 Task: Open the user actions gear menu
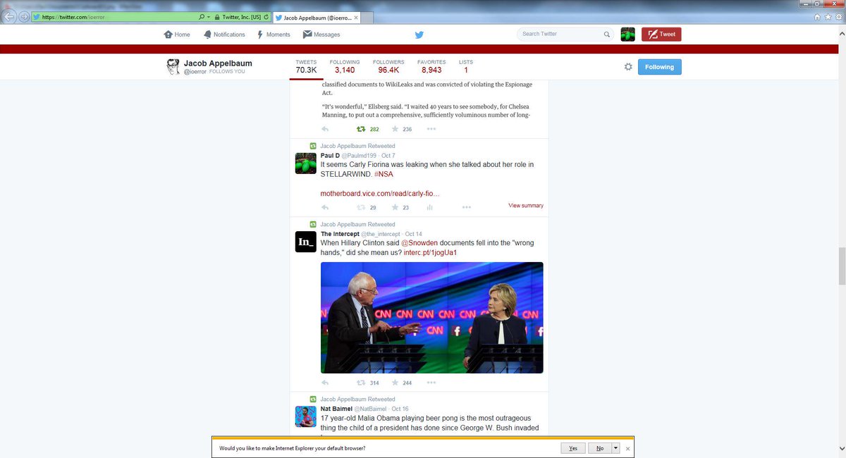click(628, 67)
